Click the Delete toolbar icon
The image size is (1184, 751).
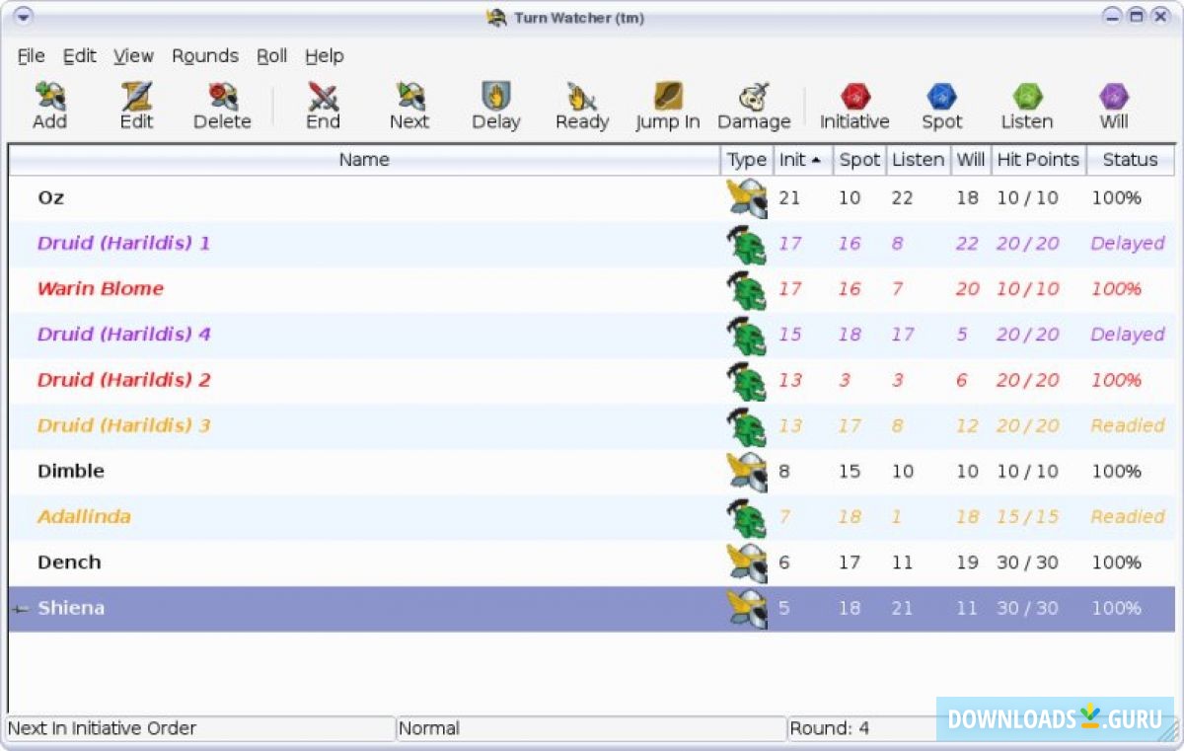tap(222, 96)
